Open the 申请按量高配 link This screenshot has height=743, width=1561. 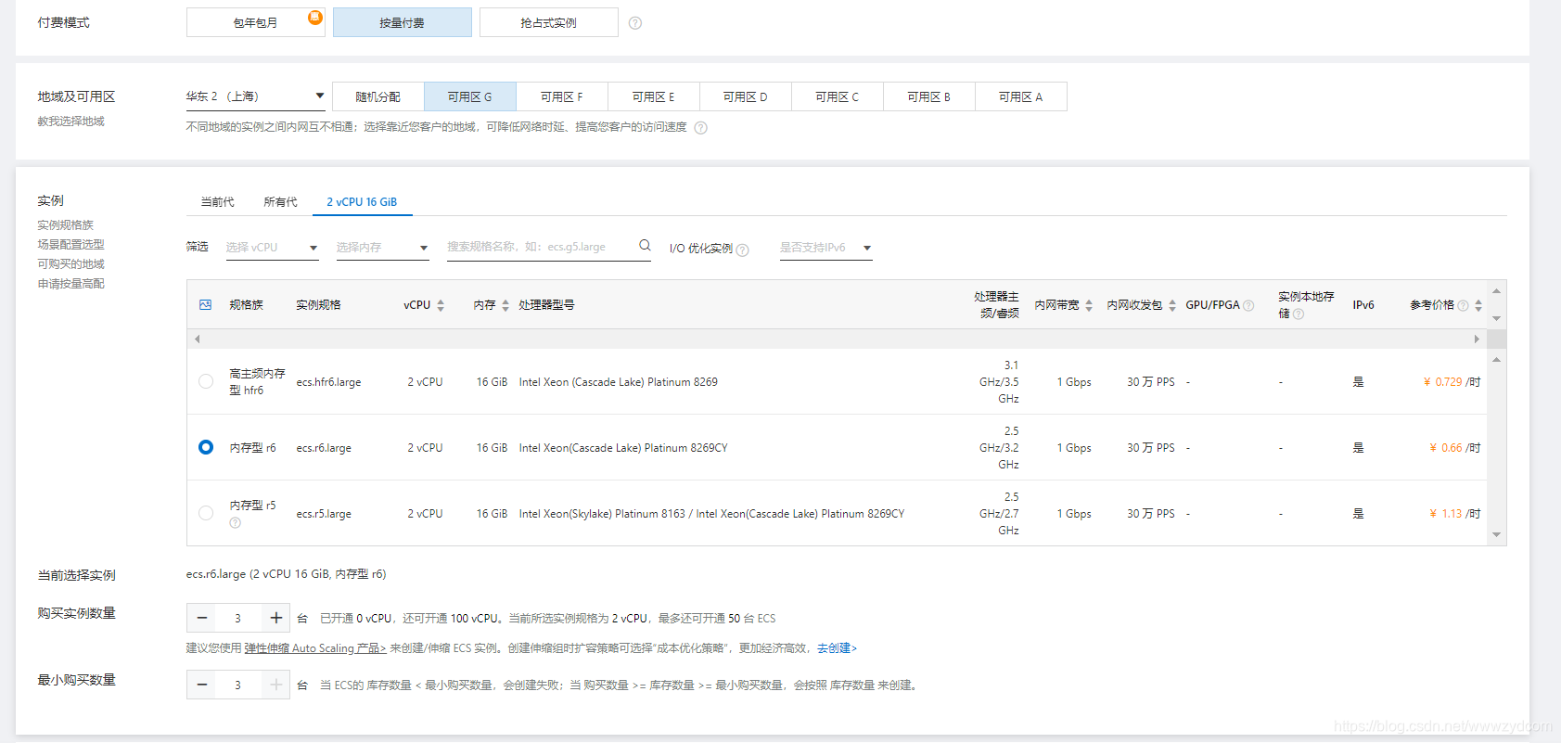[x=70, y=284]
